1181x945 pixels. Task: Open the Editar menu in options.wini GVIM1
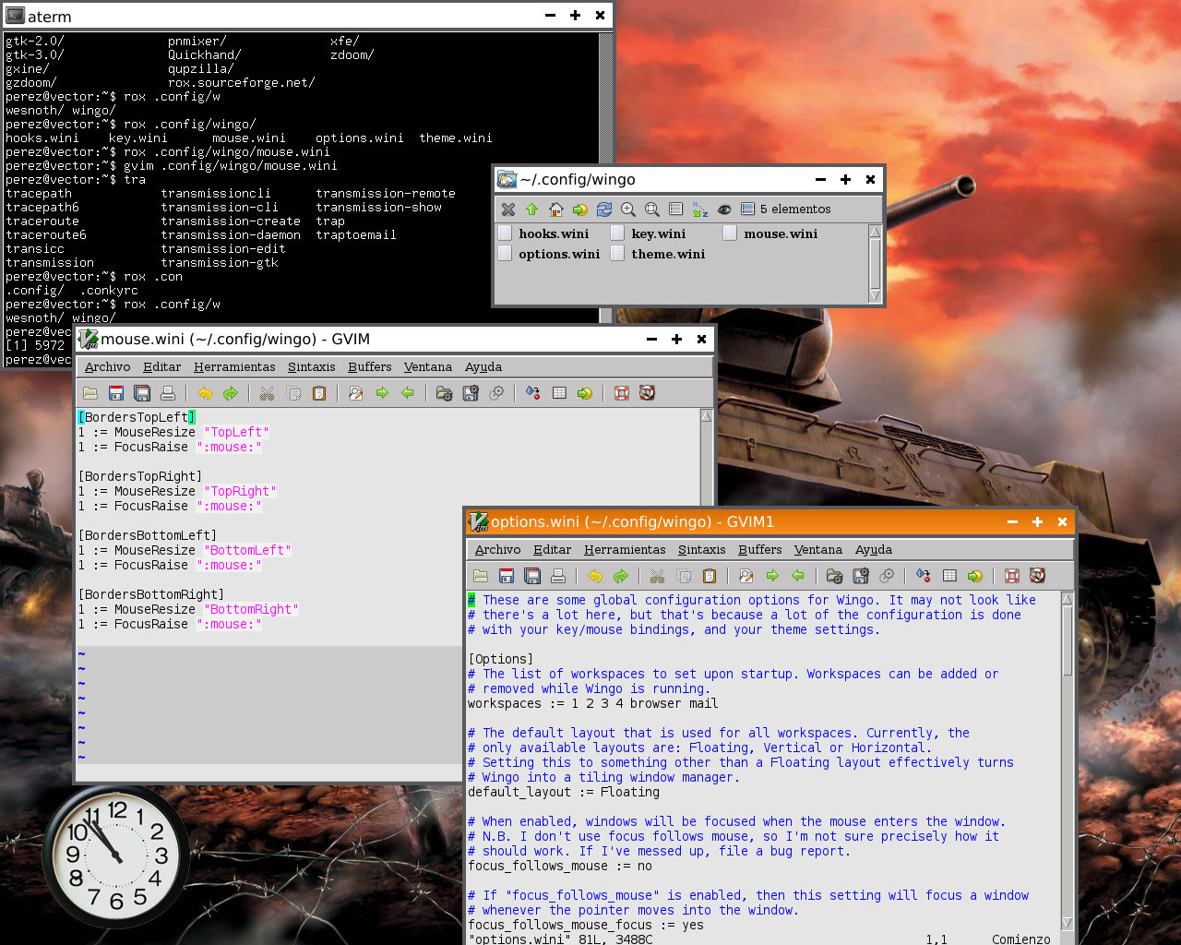553,550
